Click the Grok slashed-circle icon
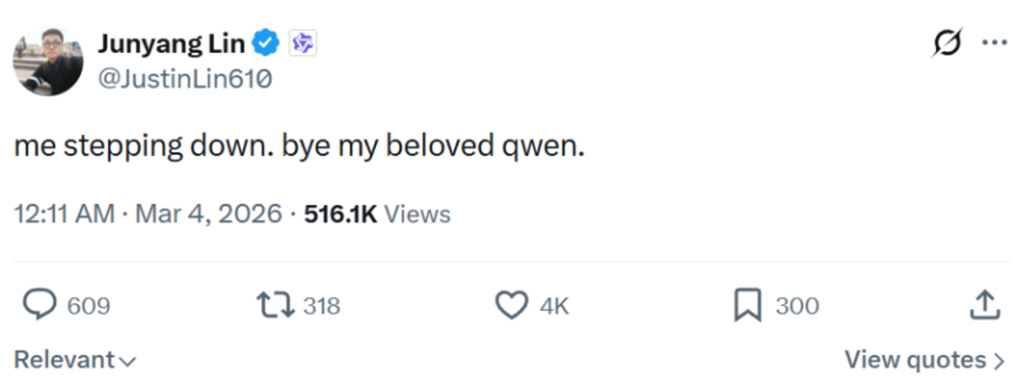The width and height of the screenshot is (1017, 382). click(x=946, y=43)
